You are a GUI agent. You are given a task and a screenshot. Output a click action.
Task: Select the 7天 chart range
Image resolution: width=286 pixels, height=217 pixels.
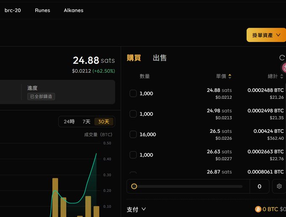86,122
